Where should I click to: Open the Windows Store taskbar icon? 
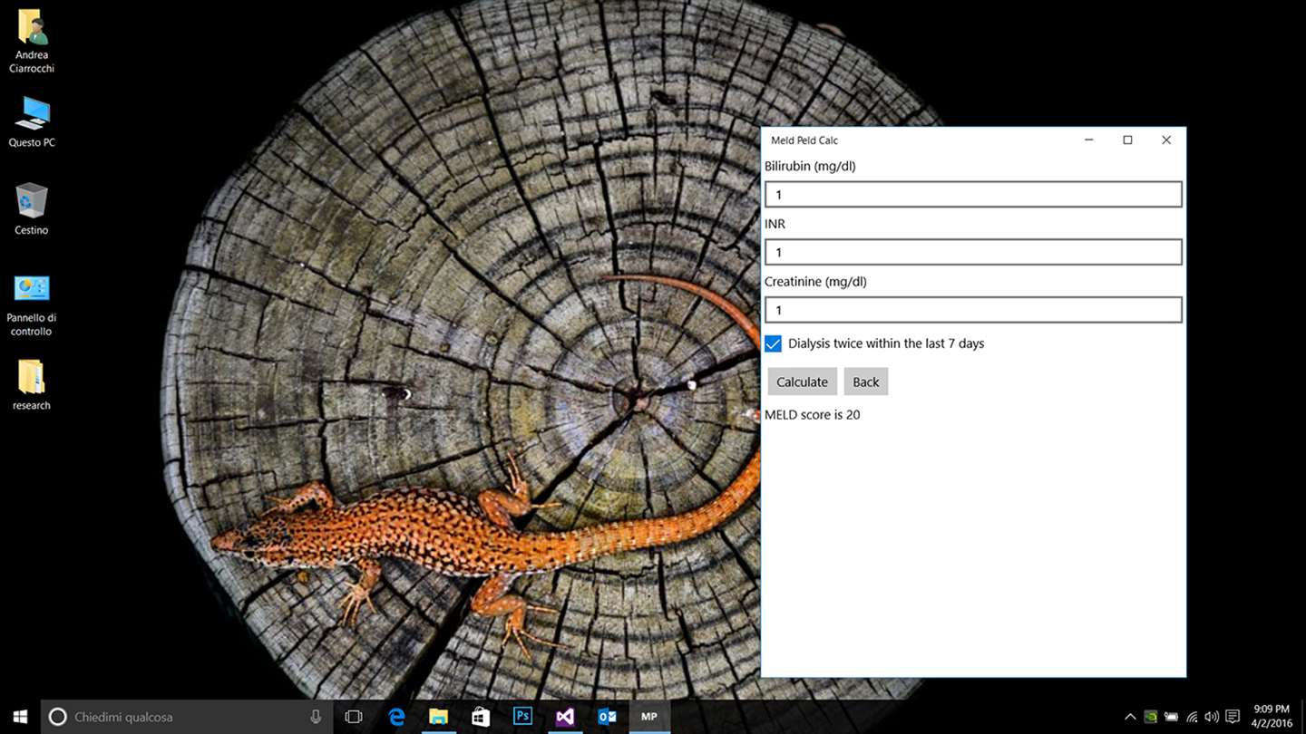pos(481,717)
